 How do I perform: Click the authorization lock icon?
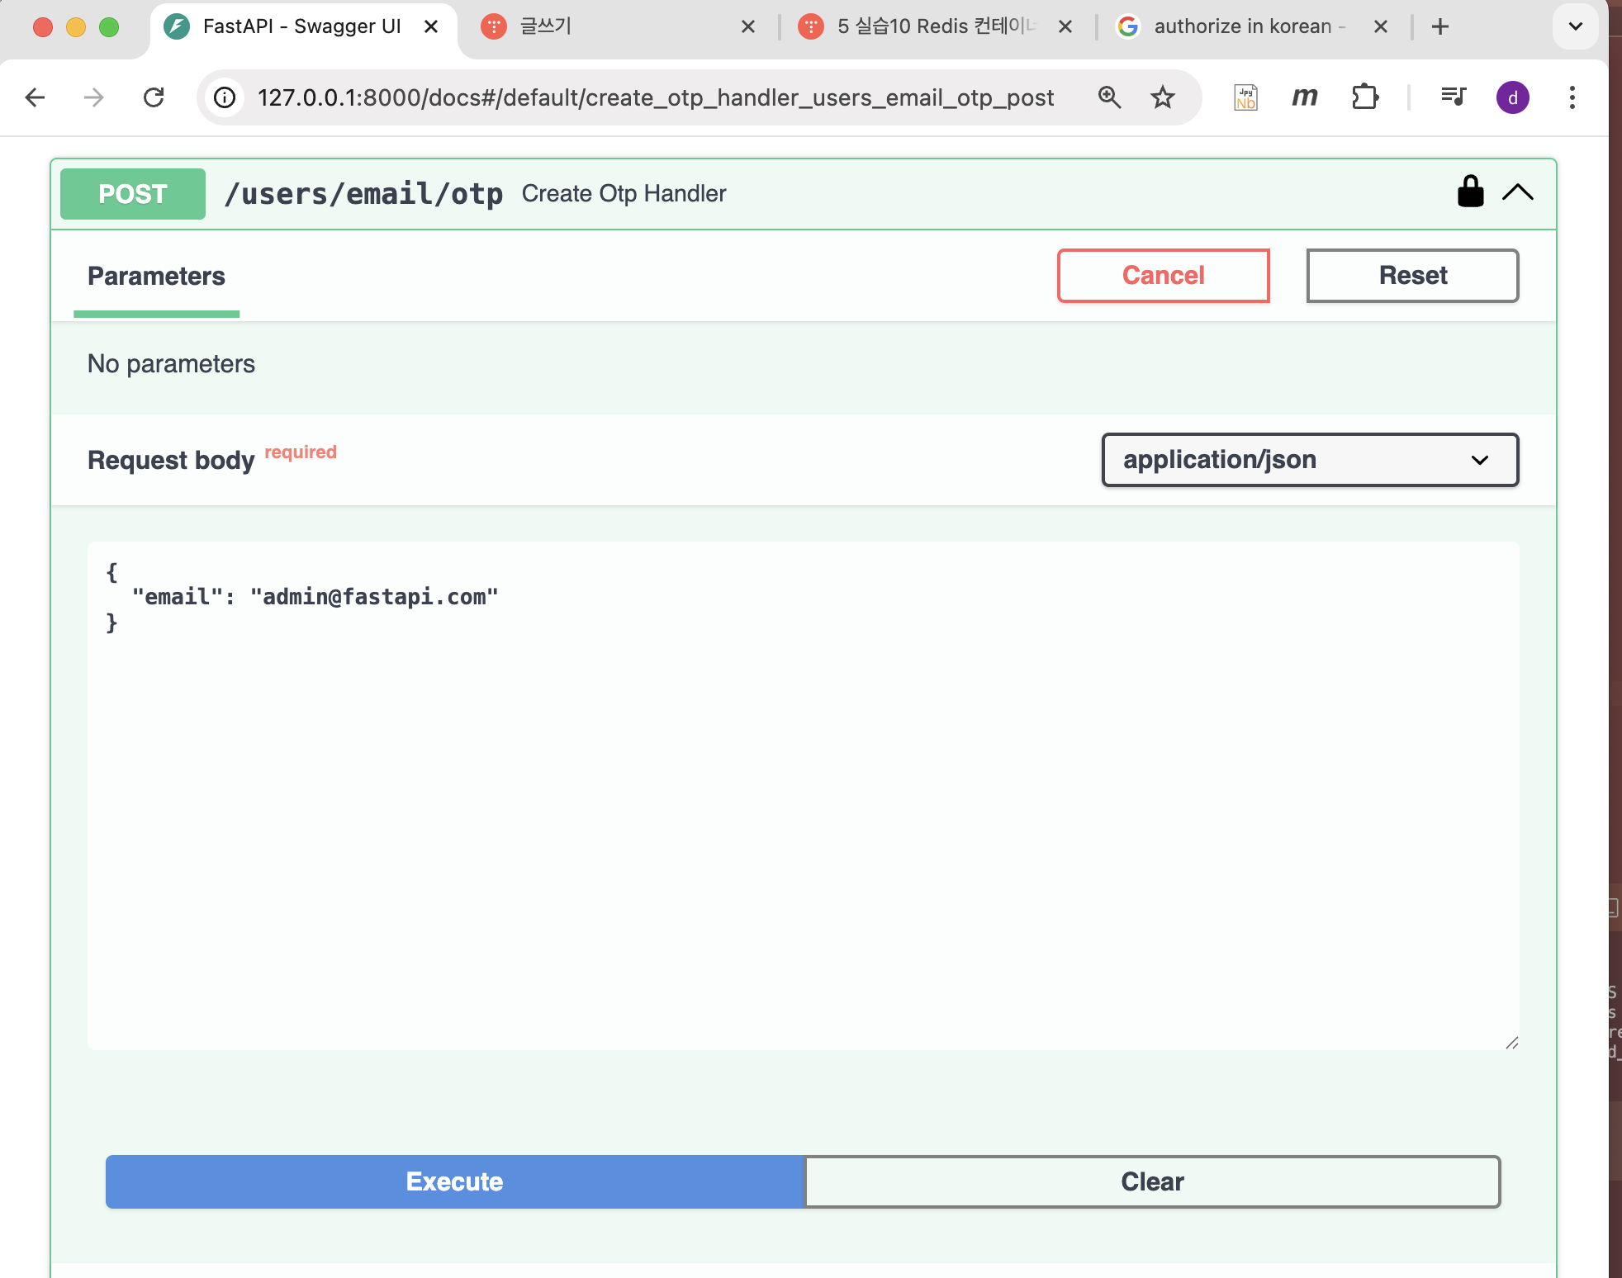1470,192
